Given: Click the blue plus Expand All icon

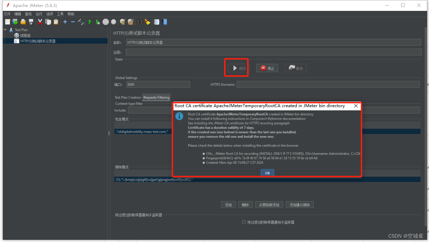Looking at the screenshot, I should click(x=65, y=22).
